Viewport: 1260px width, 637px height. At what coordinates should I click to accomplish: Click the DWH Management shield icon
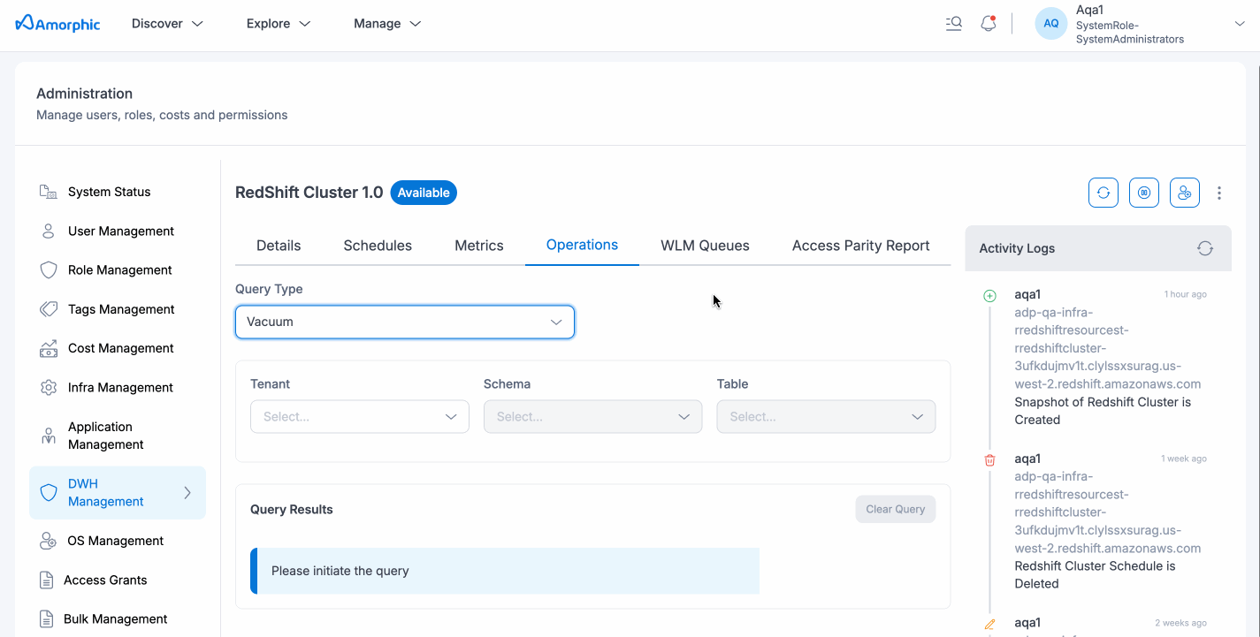(49, 492)
